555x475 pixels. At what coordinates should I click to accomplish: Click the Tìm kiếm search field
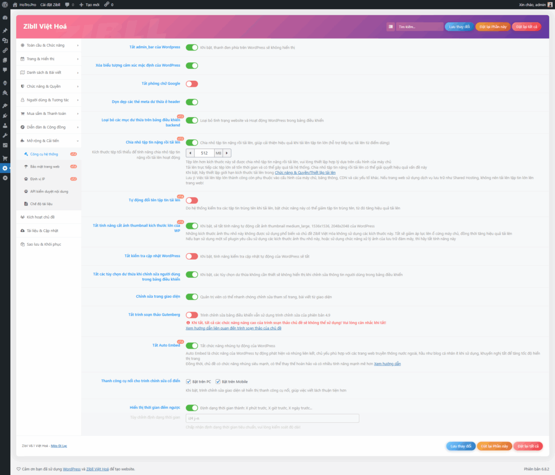pyautogui.click(x=420, y=27)
